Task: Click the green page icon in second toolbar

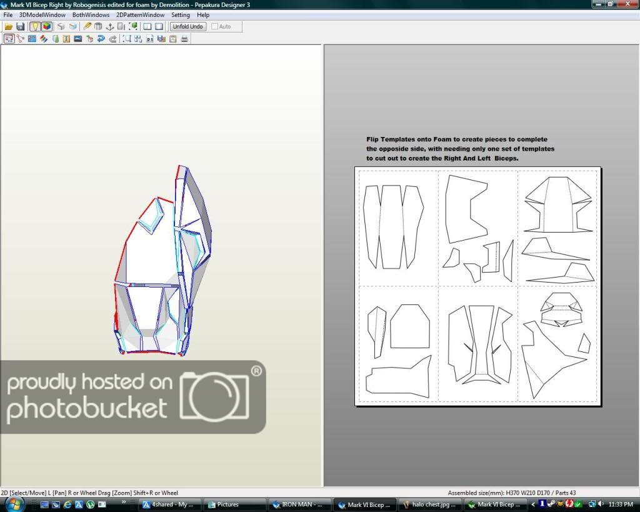Action: click(55, 39)
